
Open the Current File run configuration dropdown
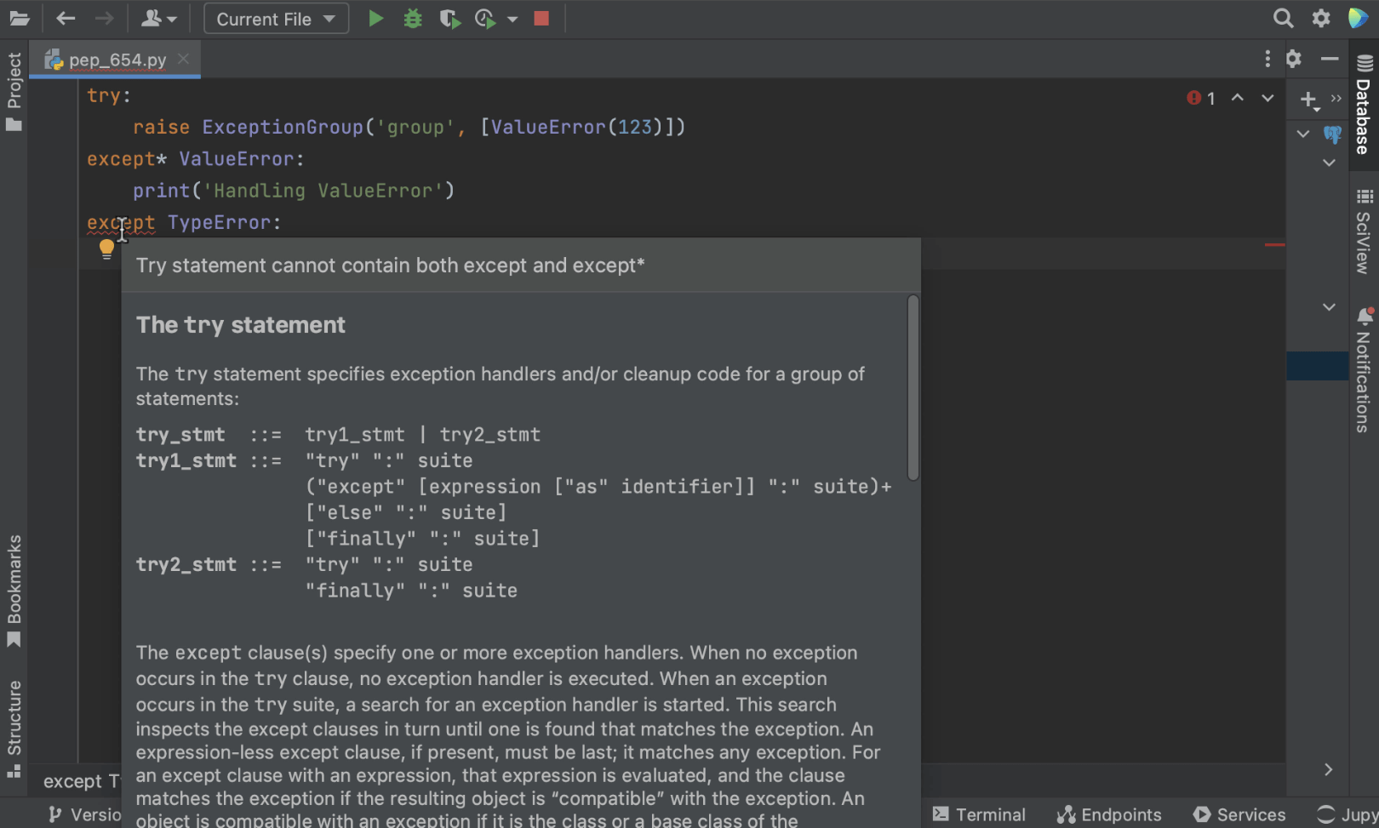pyautogui.click(x=276, y=19)
